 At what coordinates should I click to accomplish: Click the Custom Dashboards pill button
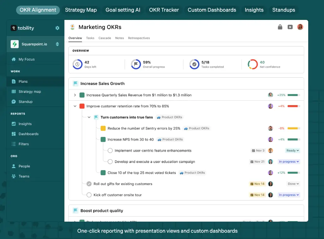point(212,10)
